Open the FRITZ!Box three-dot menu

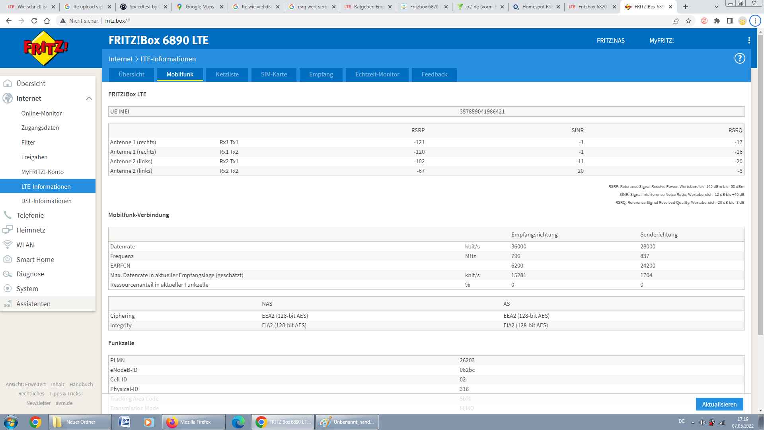(749, 40)
